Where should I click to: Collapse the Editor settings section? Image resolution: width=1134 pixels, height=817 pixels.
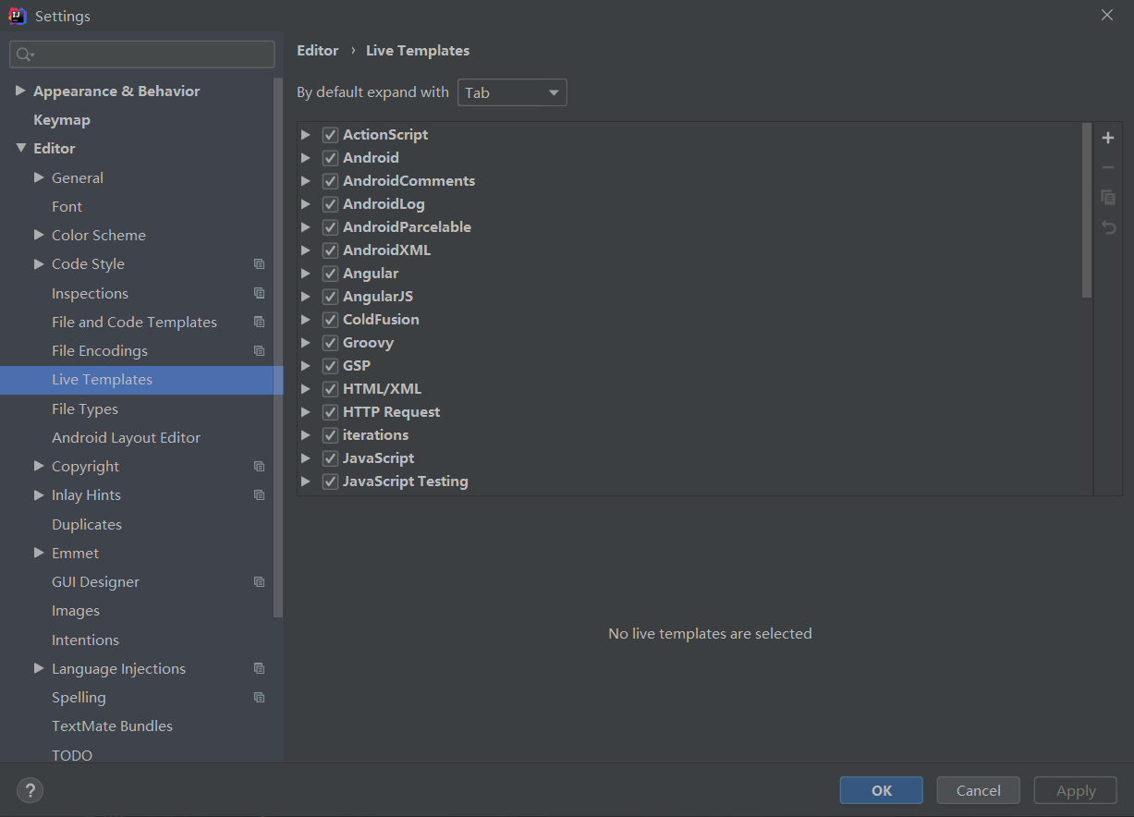point(20,148)
